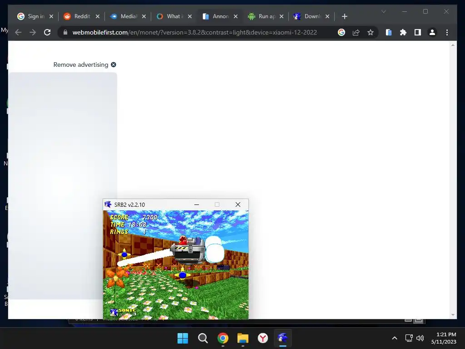The width and height of the screenshot is (465, 349).
Task: Open the Windows Start menu
Action: pyautogui.click(x=183, y=338)
